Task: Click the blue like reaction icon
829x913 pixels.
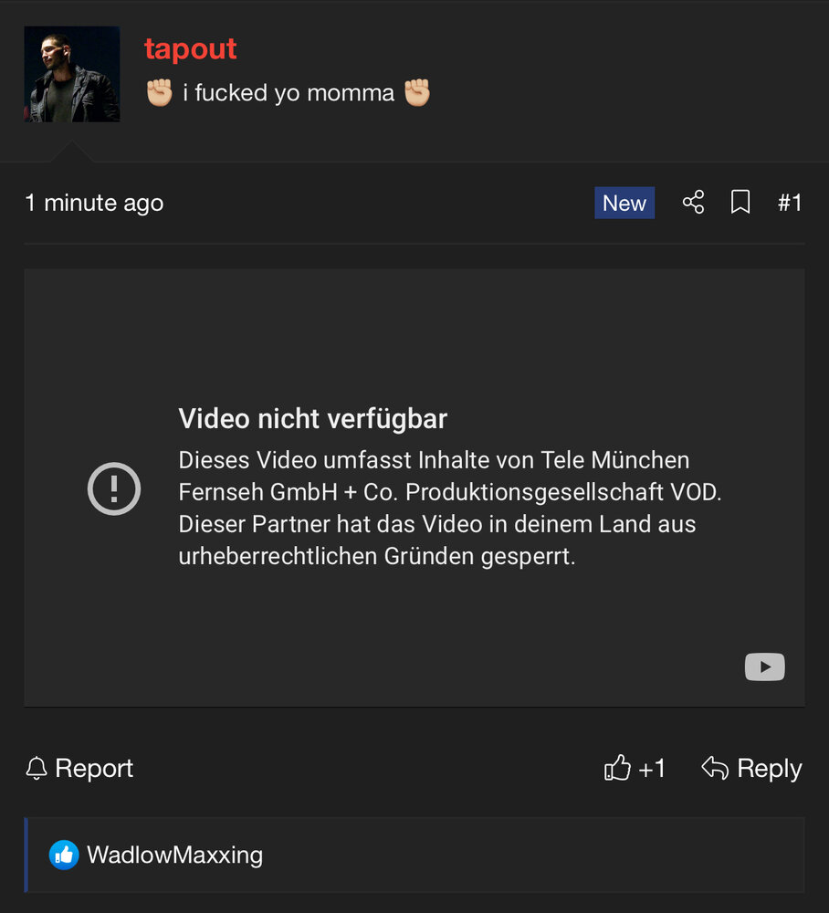Action: click(64, 855)
